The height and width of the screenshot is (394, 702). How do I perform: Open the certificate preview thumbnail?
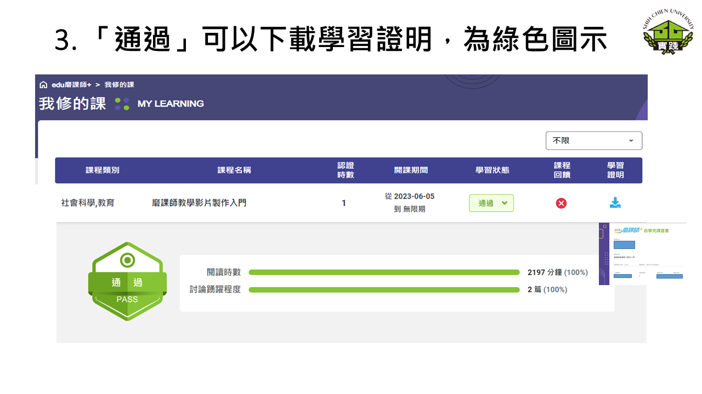pos(642,254)
